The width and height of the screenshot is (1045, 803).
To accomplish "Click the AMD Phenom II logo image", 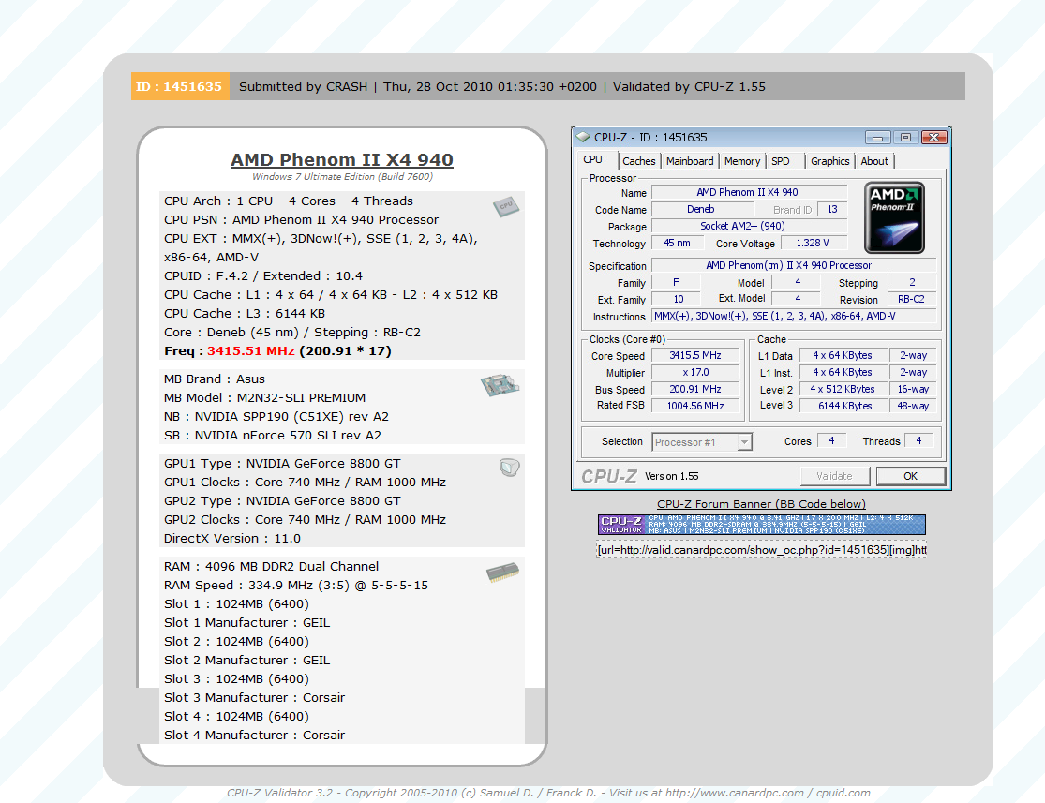I will [894, 217].
